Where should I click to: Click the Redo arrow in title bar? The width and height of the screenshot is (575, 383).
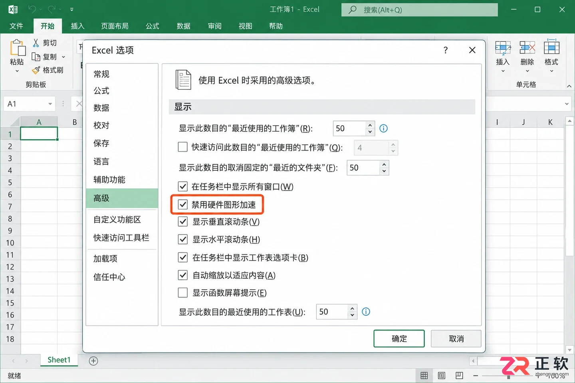point(52,9)
